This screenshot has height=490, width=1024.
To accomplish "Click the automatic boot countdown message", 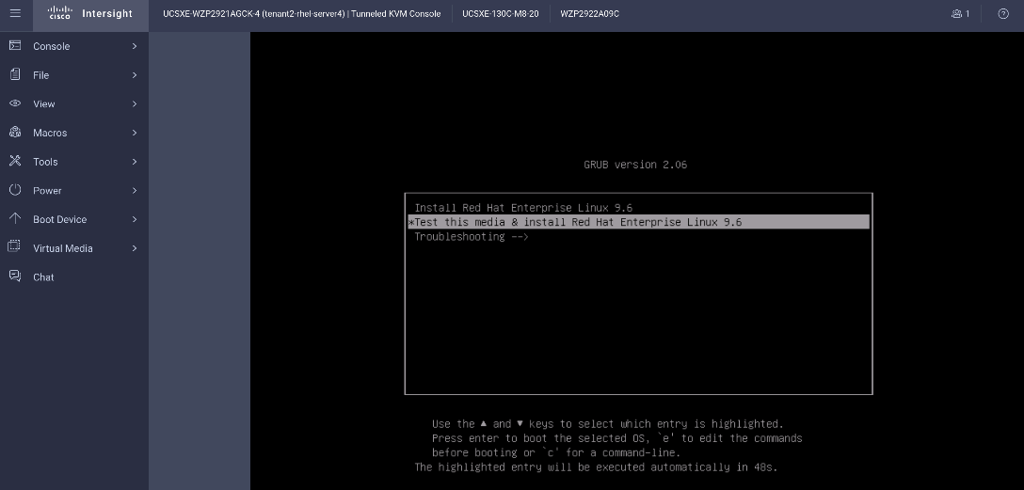I will (597, 467).
